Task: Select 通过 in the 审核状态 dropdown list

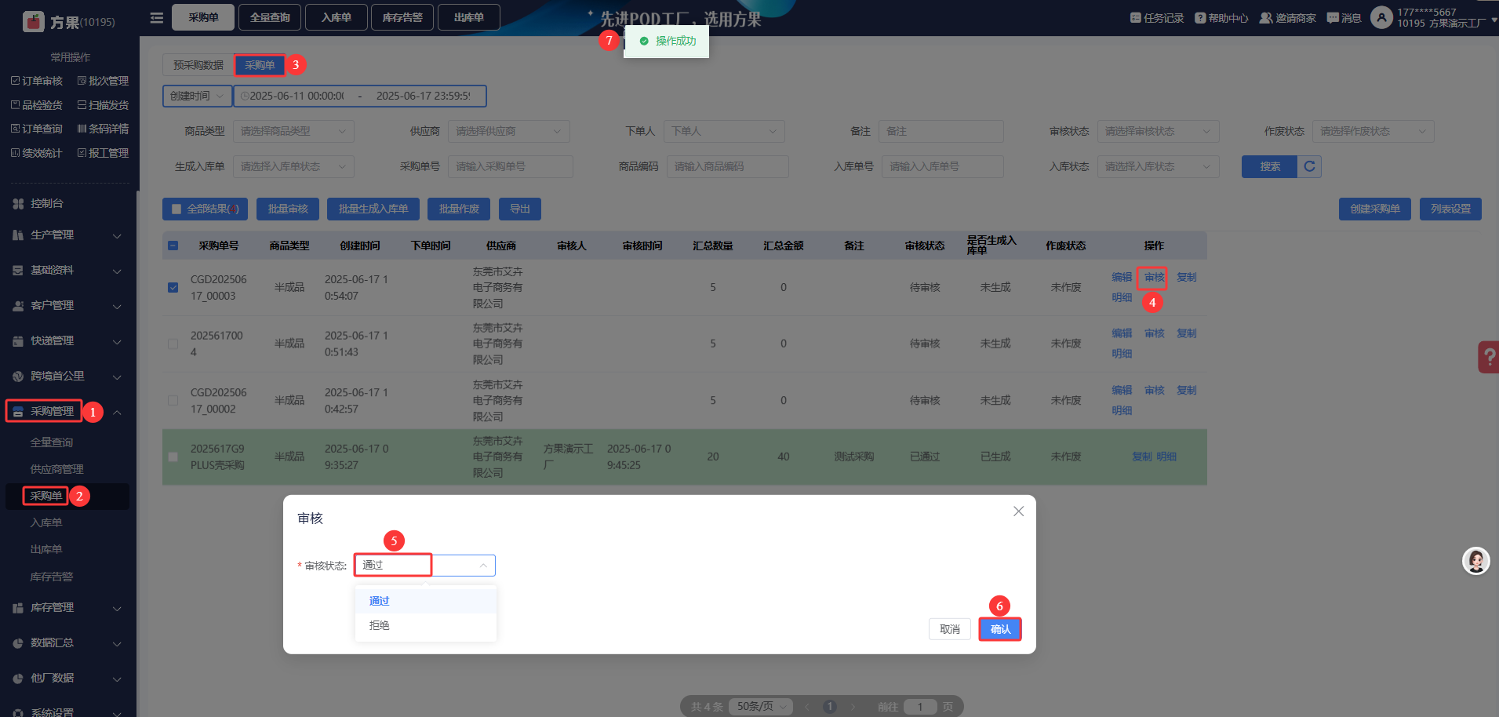Action: [x=426, y=601]
